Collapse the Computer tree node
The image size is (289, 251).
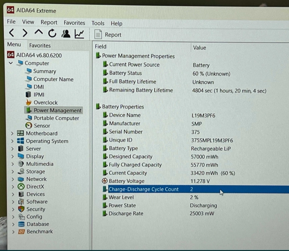(11, 63)
